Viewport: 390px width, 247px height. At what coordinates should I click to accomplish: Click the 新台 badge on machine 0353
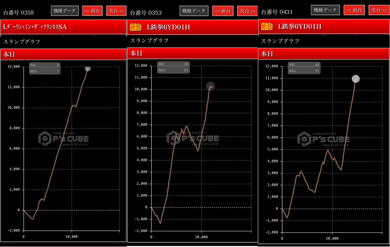pos(136,27)
